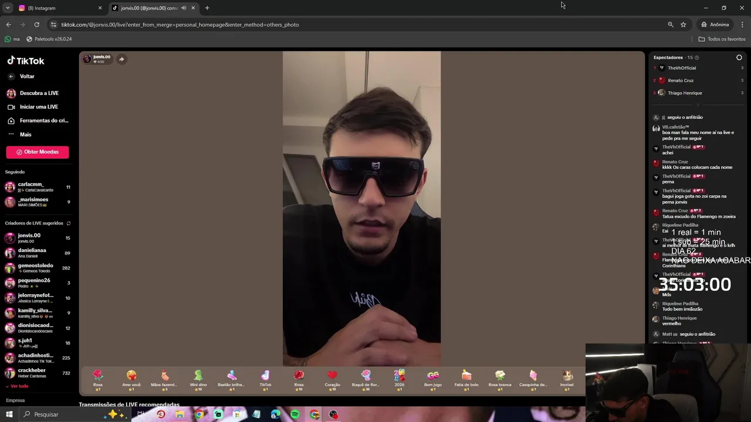Image resolution: width=751 pixels, height=422 pixels.
Task: Open Microsoft Edge from the taskbar
Action: tap(276, 414)
